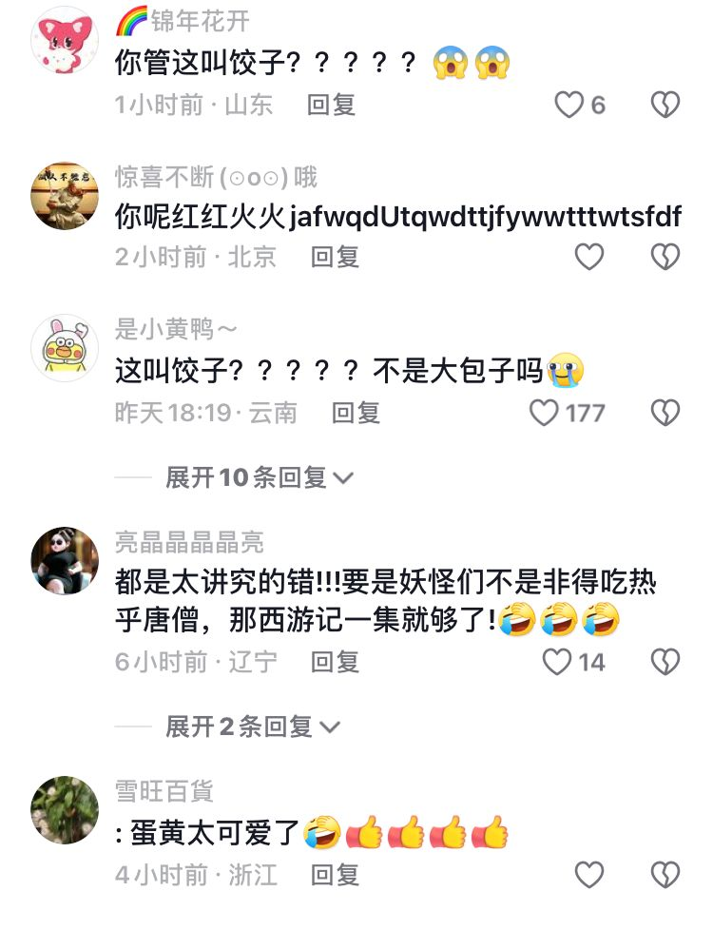Open the username 亮晶晶晶晶亮
This screenshot has width=713, height=930.
[x=189, y=541]
